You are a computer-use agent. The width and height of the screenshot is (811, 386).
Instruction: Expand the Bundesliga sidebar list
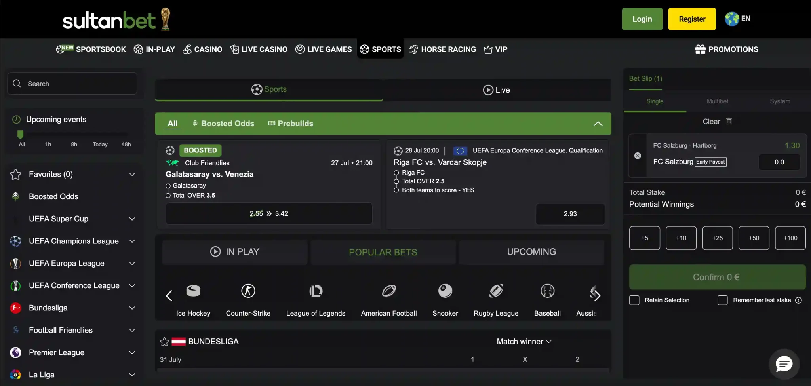[132, 308]
